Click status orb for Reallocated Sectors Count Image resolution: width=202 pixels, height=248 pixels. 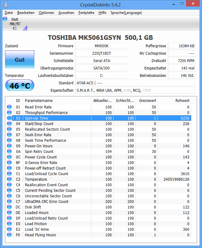(9, 129)
